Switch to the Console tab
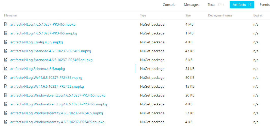 pyautogui.click(x=169, y=5)
